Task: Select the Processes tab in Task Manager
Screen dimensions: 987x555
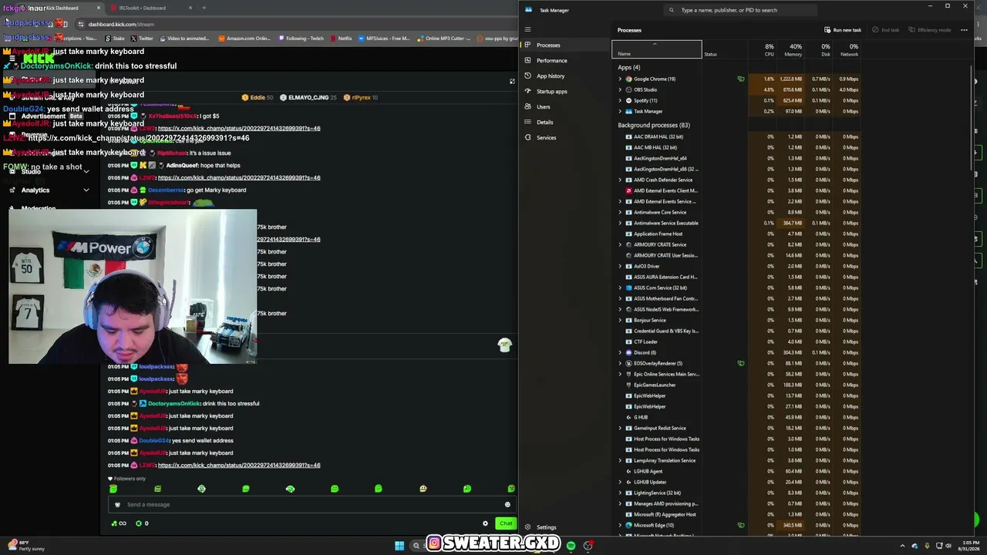Action: coord(565,45)
